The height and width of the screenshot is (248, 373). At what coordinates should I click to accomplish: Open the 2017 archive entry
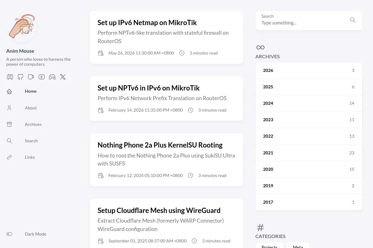tap(309, 202)
